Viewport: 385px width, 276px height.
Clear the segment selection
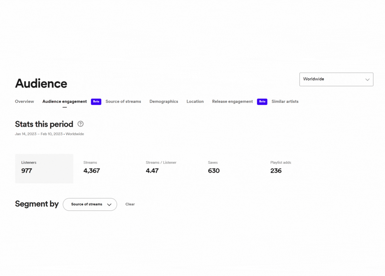[130, 204]
